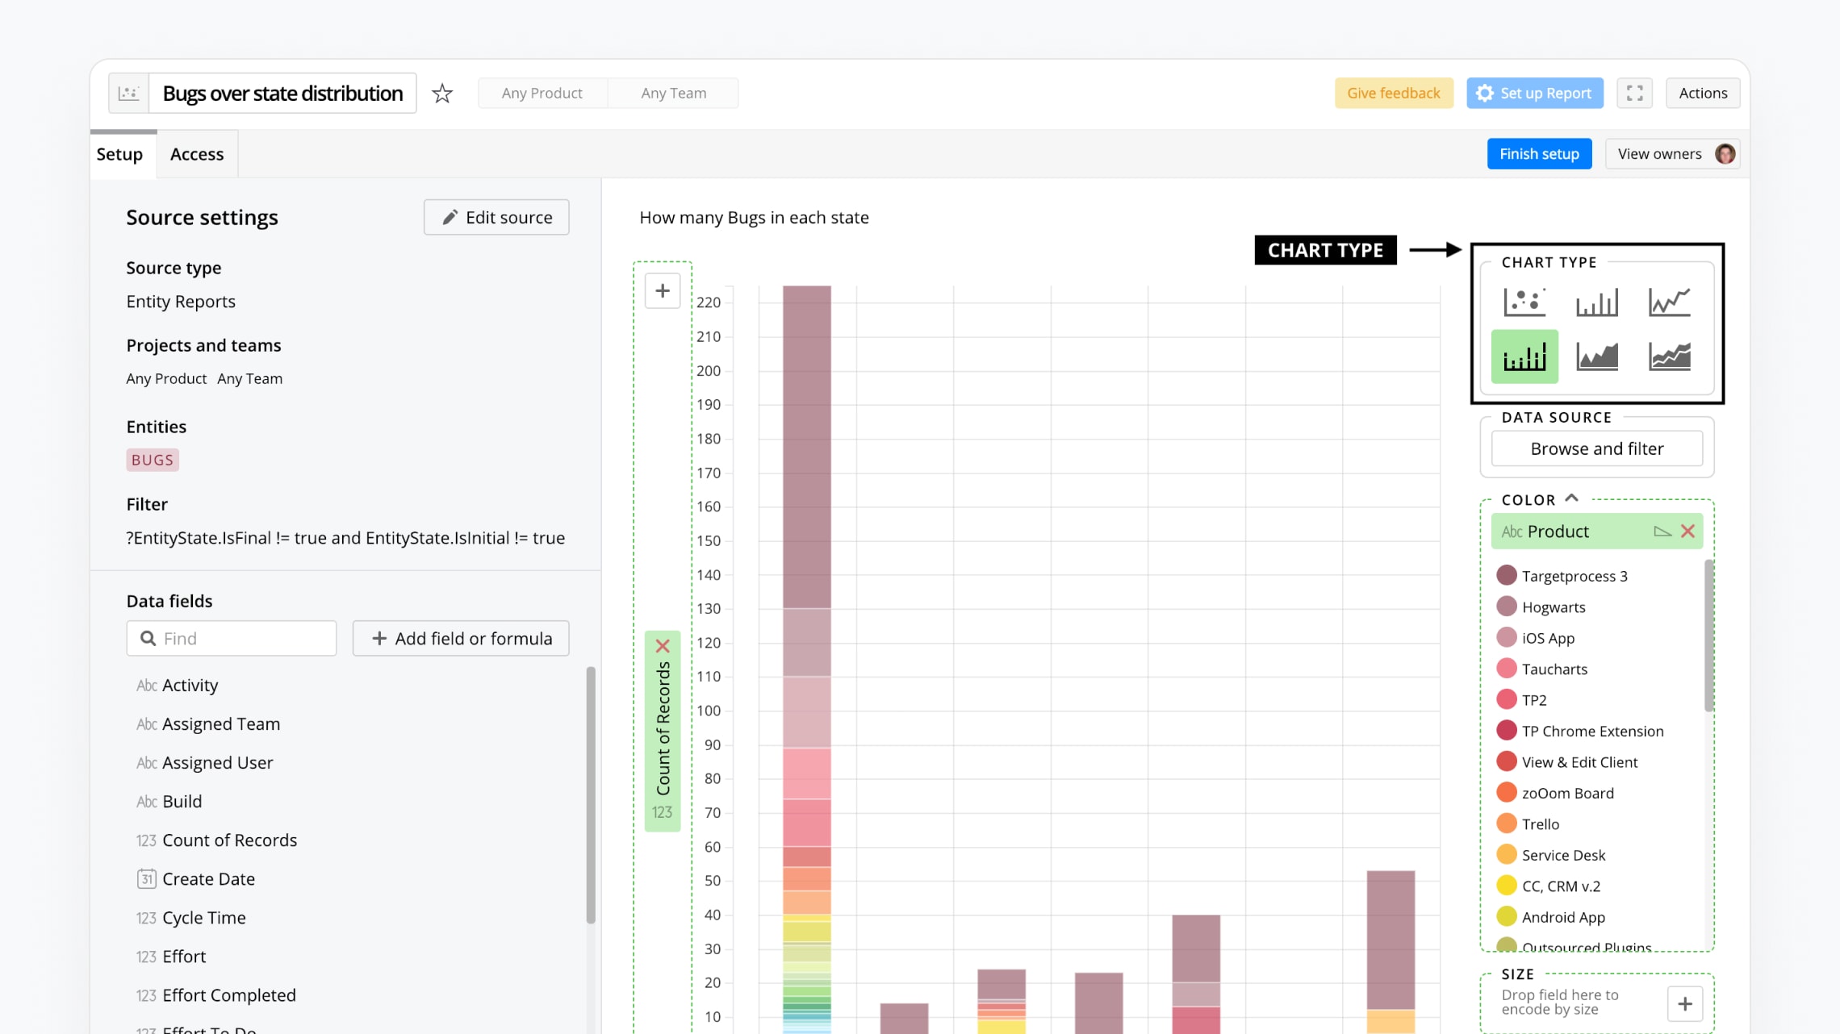Screen dimensions: 1840x1034
Task: Click the iOS App color swatch
Action: 1506,637
